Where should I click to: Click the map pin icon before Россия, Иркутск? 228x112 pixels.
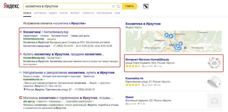[25, 90]
